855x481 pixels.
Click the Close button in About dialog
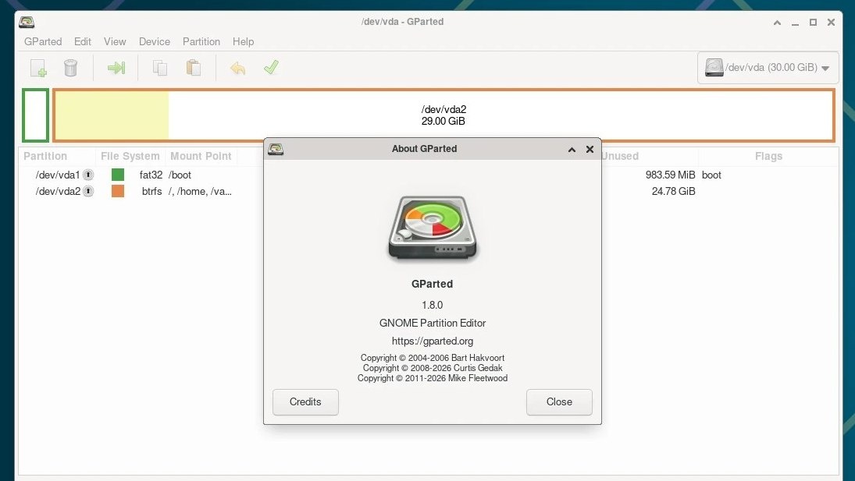click(559, 402)
